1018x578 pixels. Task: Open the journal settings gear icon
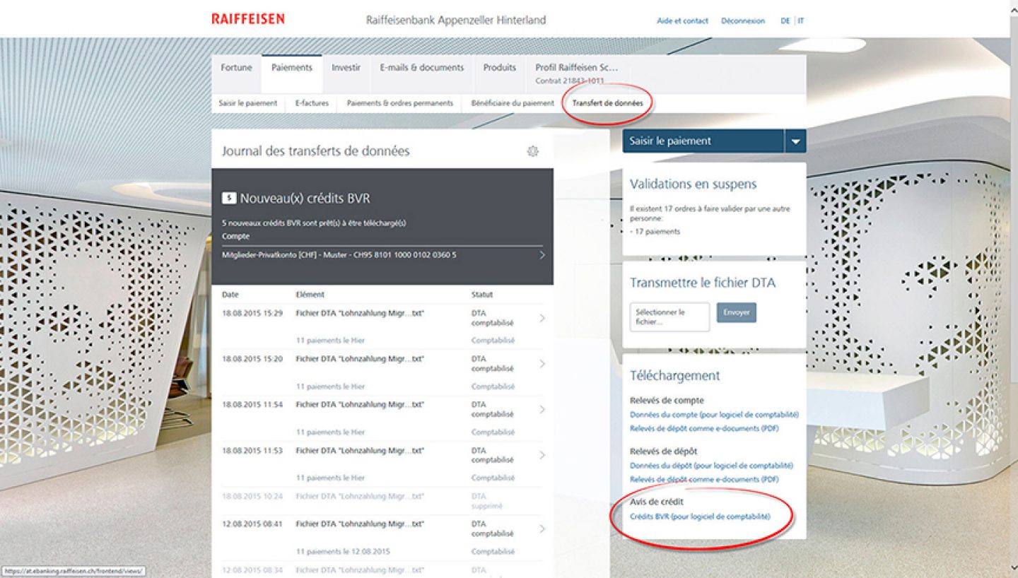tap(533, 151)
